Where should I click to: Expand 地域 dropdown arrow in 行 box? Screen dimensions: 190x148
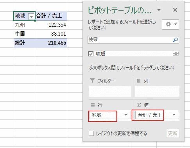125,115
